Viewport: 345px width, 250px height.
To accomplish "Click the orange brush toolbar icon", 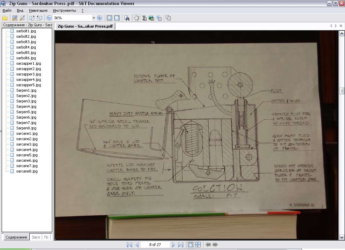I will point(22,18).
